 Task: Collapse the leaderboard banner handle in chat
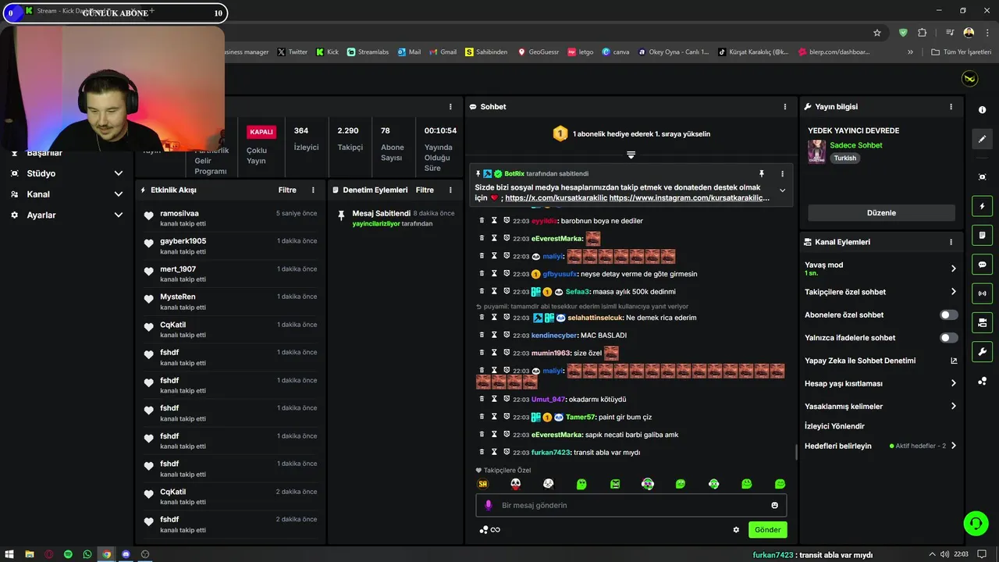pyautogui.click(x=631, y=155)
